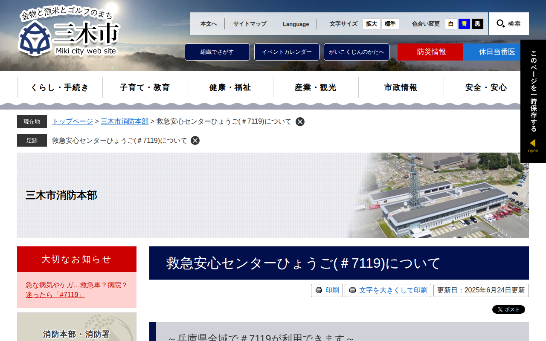Remove the breadcrumb with its X icon

click(300, 121)
